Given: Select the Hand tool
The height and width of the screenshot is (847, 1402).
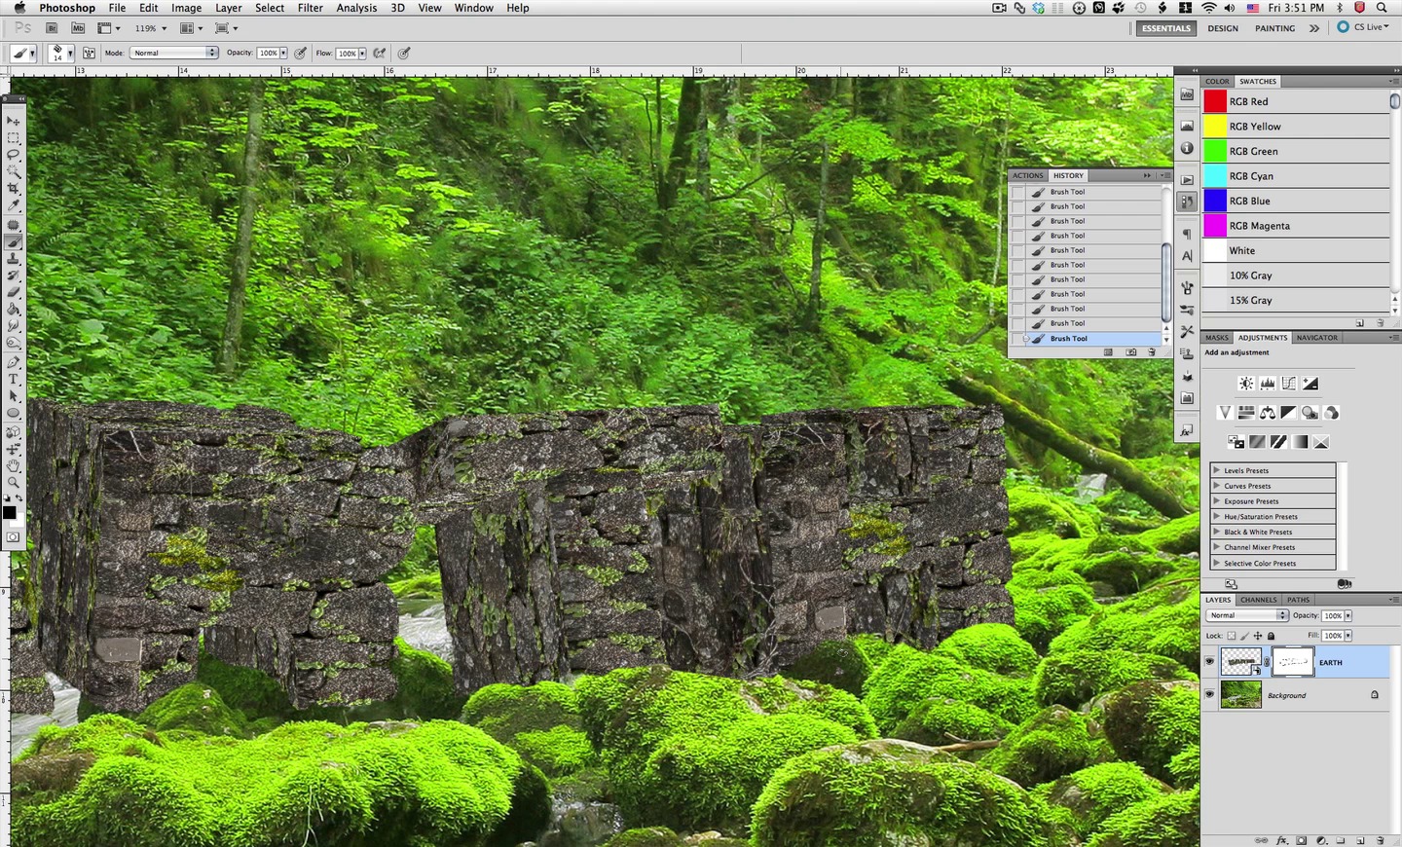Looking at the screenshot, I should [x=14, y=465].
